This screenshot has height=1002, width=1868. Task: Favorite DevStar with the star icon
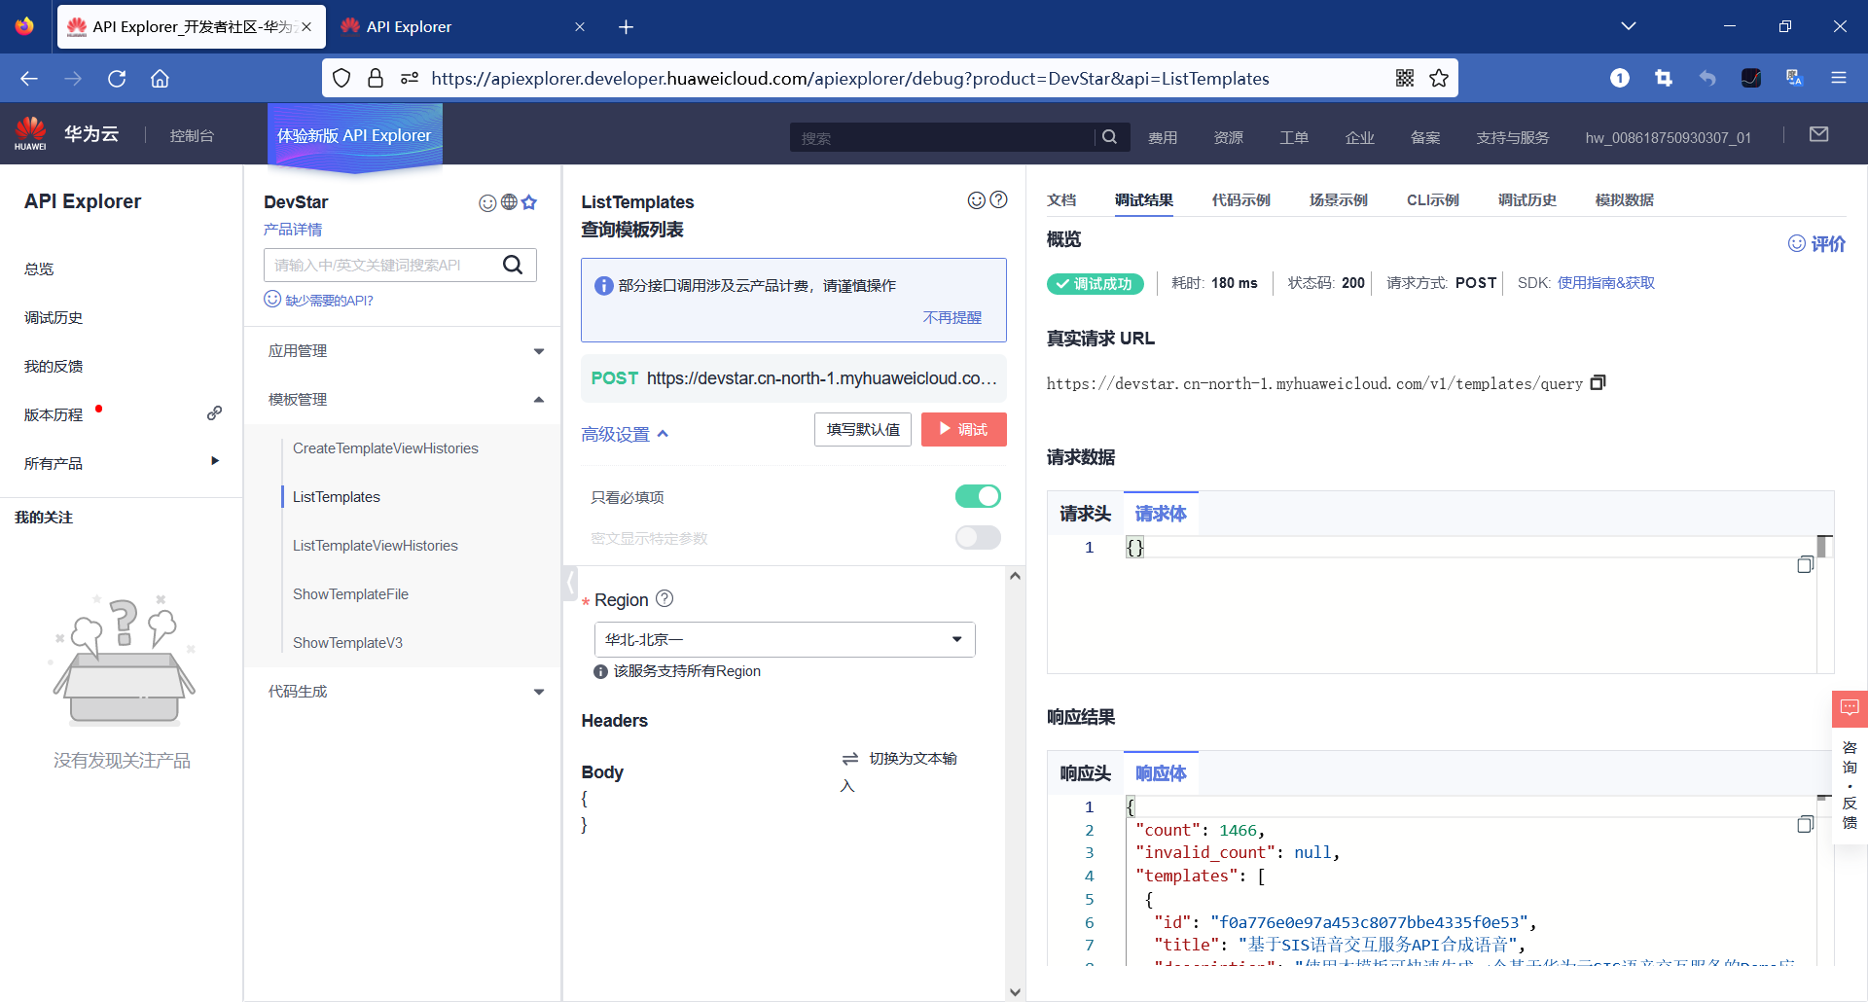[529, 202]
